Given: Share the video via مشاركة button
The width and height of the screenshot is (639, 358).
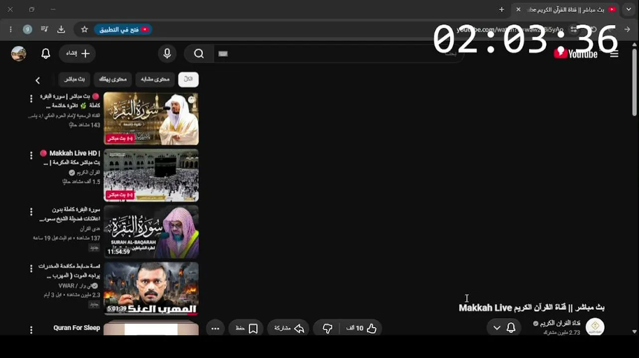Looking at the screenshot, I should point(289,328).
